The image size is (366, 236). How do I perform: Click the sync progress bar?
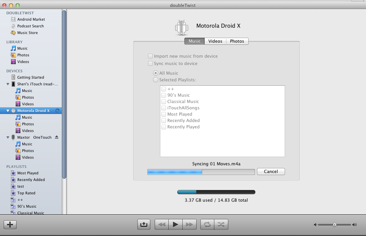(x=201, y=172)
